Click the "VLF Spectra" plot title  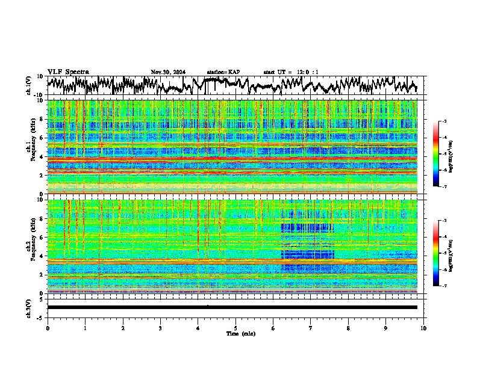pyautogui.click(x=68, y=72)
